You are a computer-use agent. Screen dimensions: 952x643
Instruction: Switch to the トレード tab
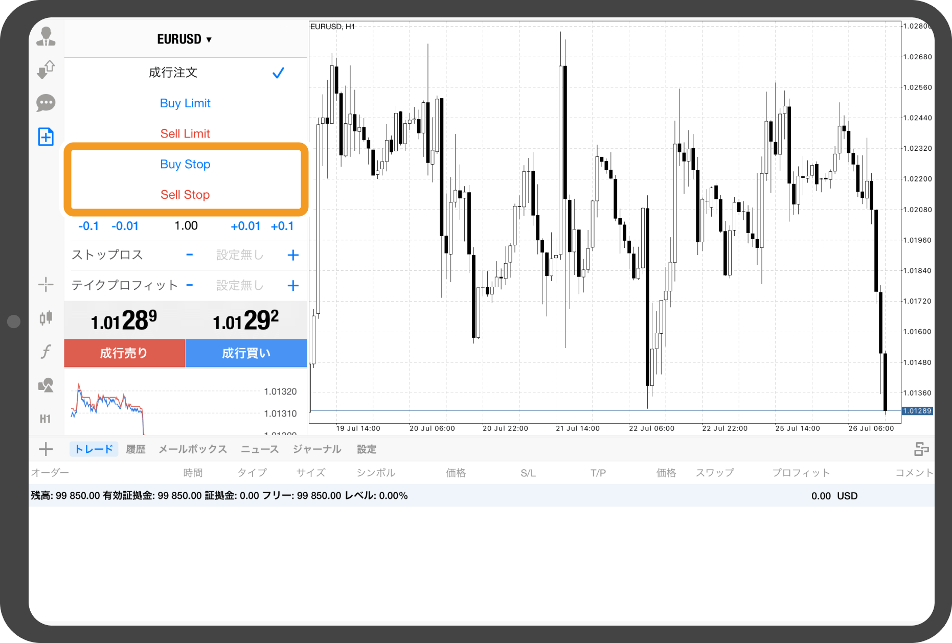point(94,449)
